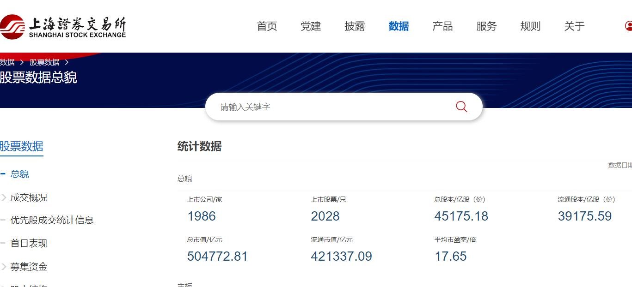
Task: Select the 披露 navigation item
Action: click(354, 26)
